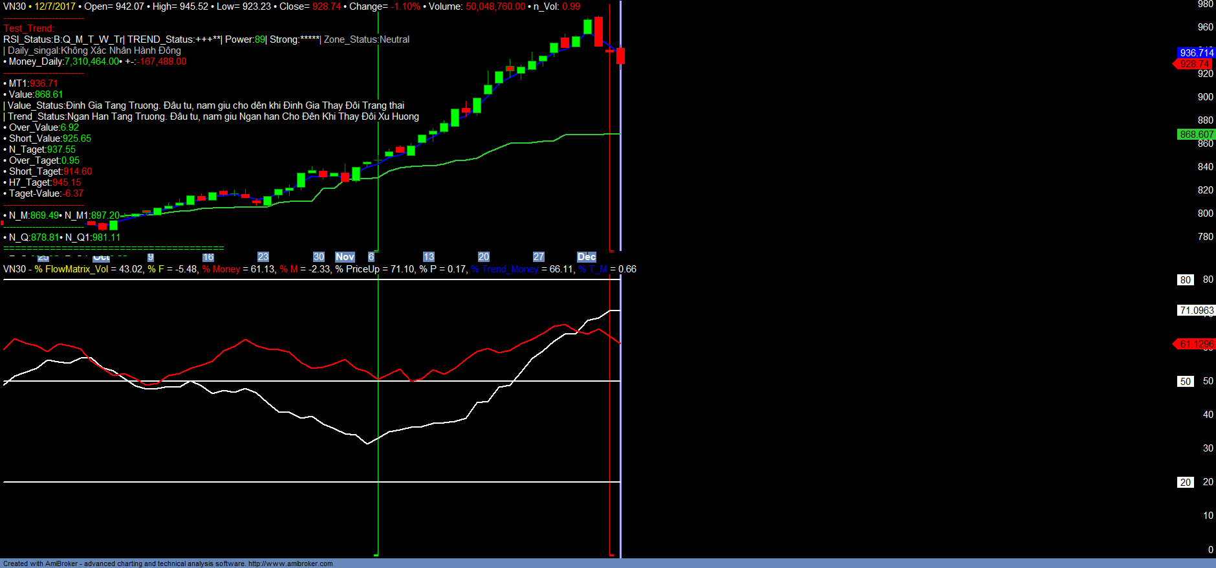Click the date label 23 on time axis

click(x=263, y=257)
